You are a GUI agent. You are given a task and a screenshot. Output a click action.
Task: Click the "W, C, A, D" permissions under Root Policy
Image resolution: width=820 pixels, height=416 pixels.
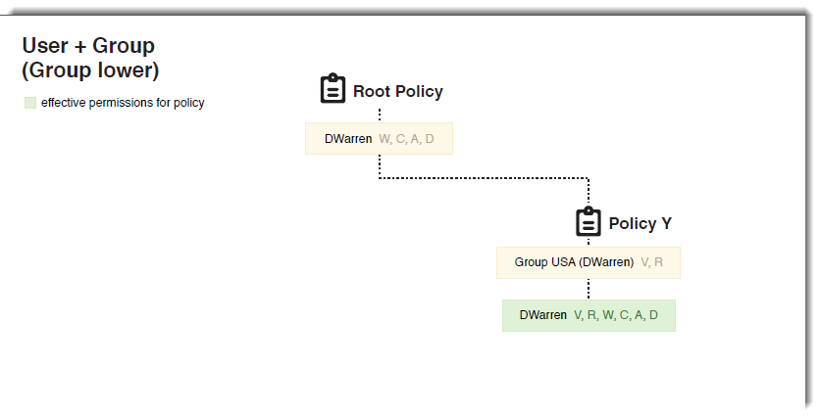(406, 139)
